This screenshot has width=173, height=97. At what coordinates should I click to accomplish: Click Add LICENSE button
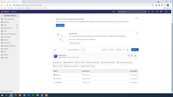point(80,63)
